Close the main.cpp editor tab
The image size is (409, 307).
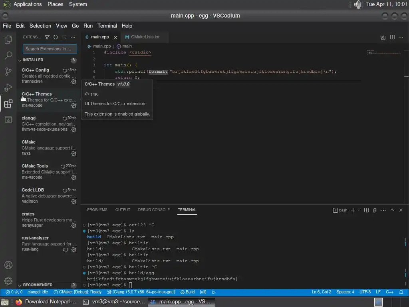pyautogui.click(x=115, y=37)
